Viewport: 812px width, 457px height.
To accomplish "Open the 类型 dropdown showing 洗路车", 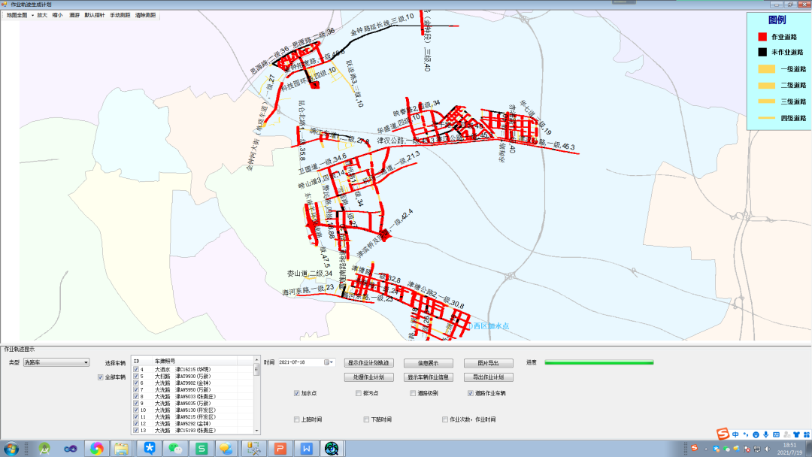I will point(56,362).
